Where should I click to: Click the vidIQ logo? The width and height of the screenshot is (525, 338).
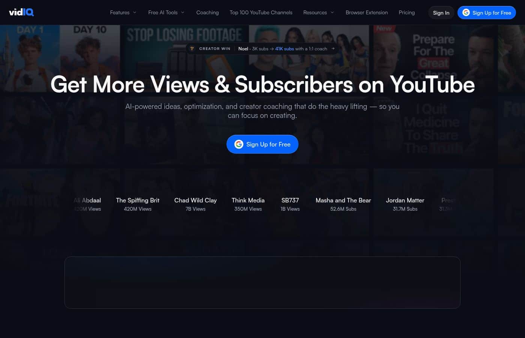coord(21,12)
